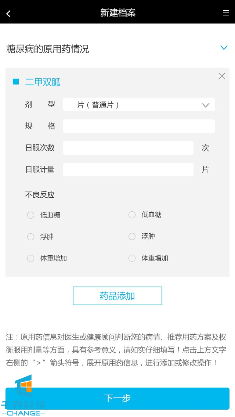Click the 新建档案 page title
The height and width of the screenshot is (417, 235).
pos(118,13)
